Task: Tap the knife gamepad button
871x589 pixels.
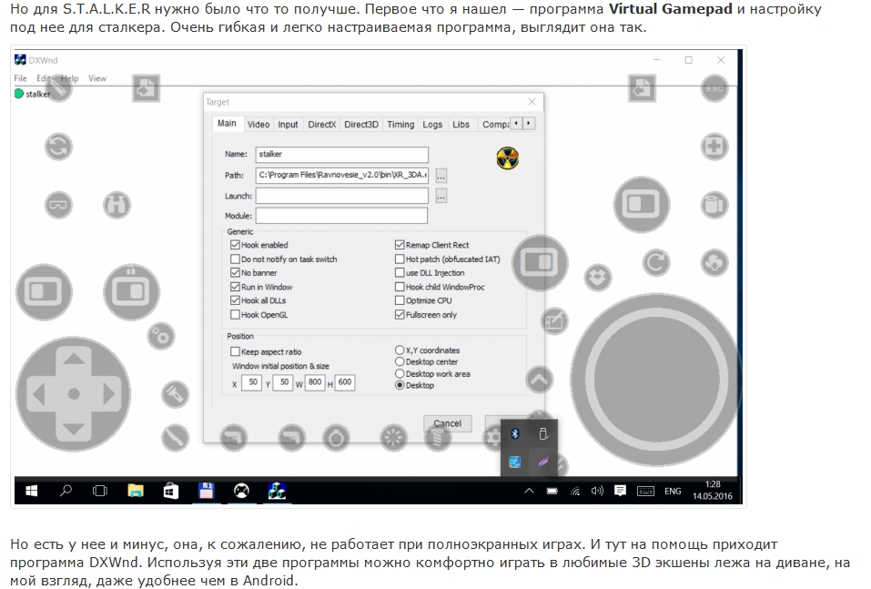Action: coord(175,437)
